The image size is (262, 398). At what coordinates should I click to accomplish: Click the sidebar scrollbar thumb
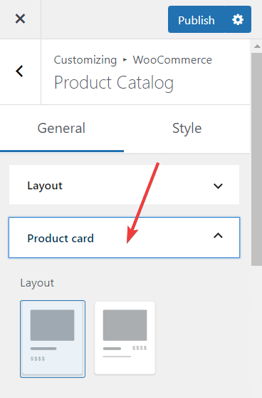(257, 159)
